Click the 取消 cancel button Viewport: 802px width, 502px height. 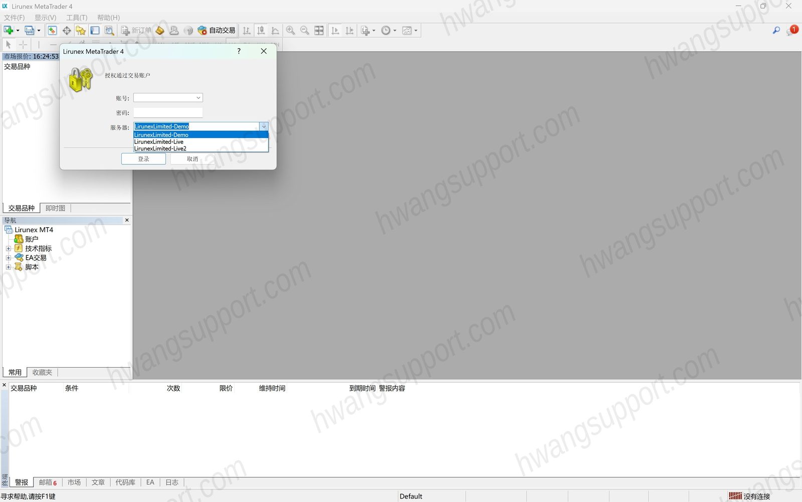pos(192,159)
